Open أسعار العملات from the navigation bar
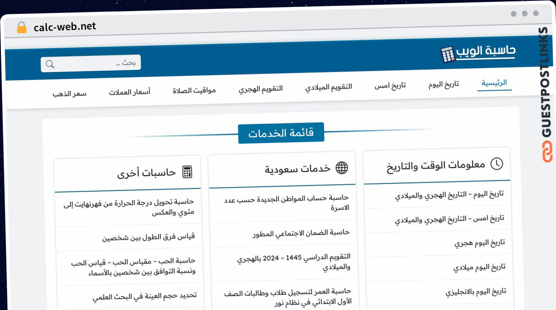This screenshot has width=556, height=310. pos(130,92)
